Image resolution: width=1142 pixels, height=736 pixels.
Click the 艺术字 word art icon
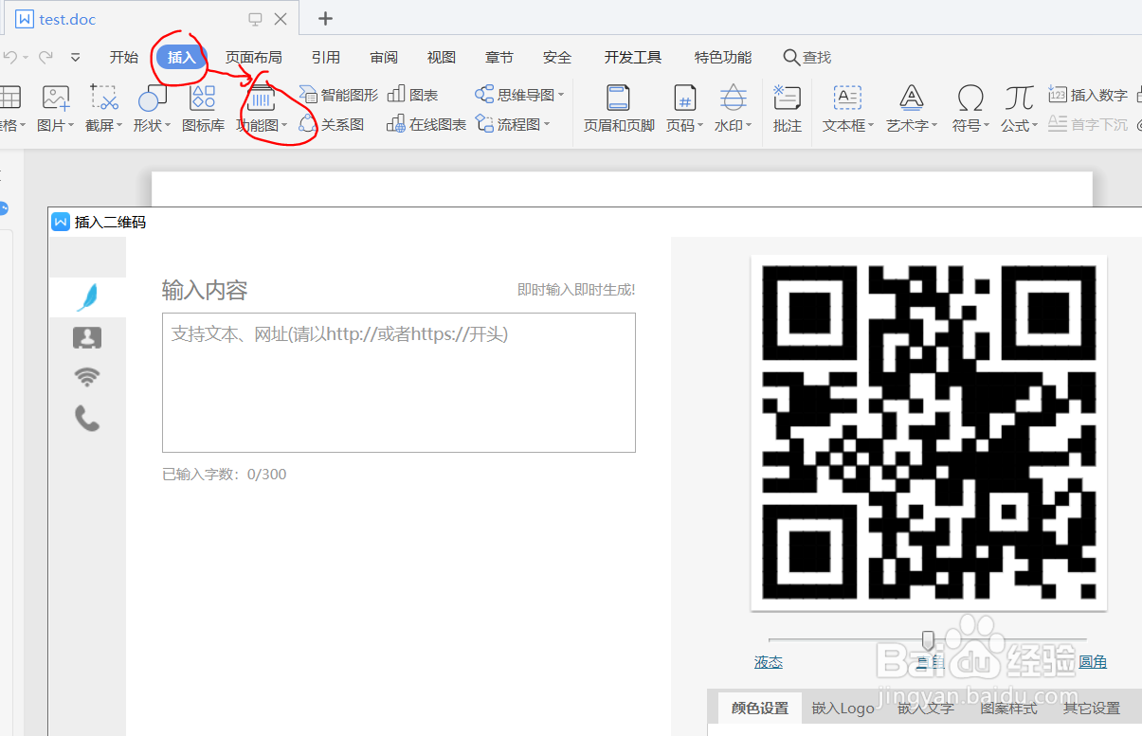pyautogui.click(x=911, y=98)
